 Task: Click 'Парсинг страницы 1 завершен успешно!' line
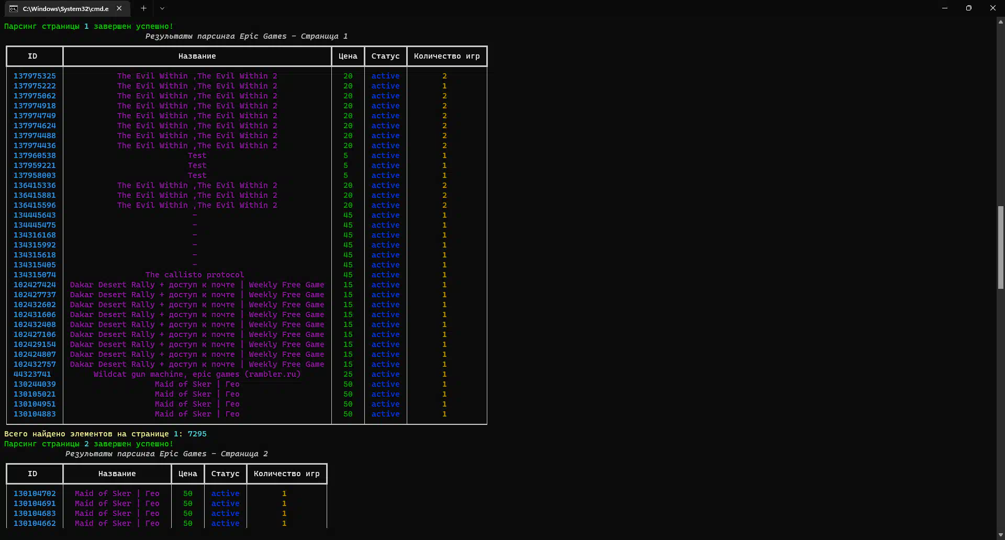(88, 26)
